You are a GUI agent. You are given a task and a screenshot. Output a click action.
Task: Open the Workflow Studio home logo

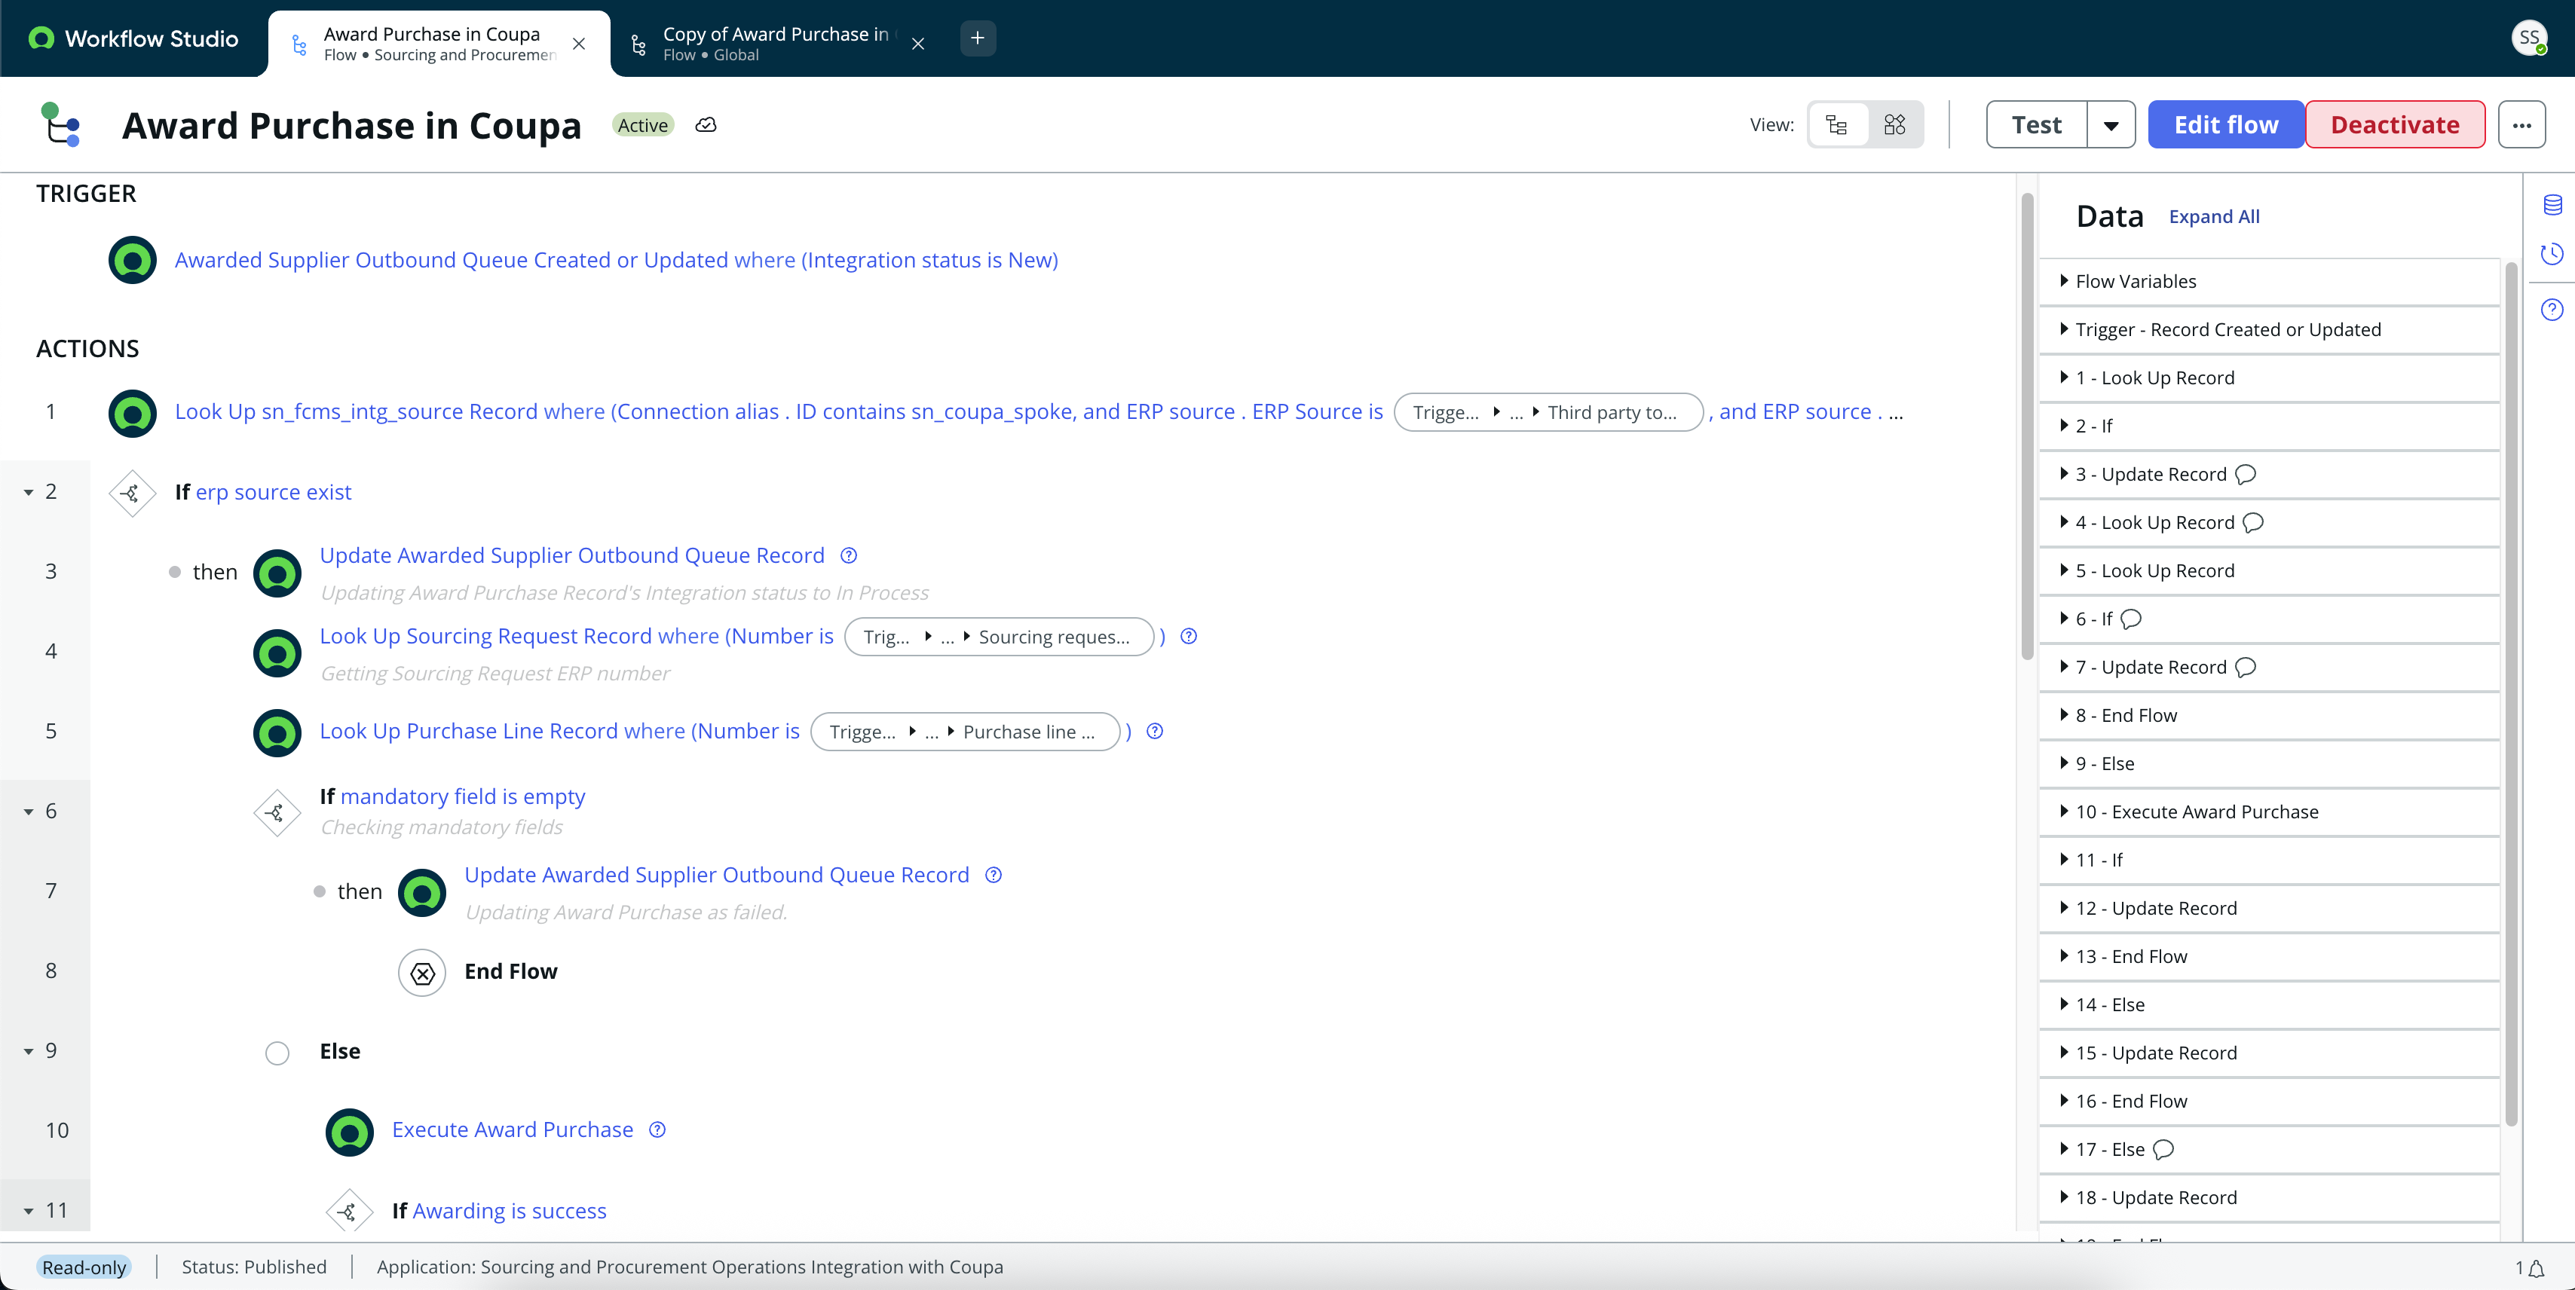135,39
